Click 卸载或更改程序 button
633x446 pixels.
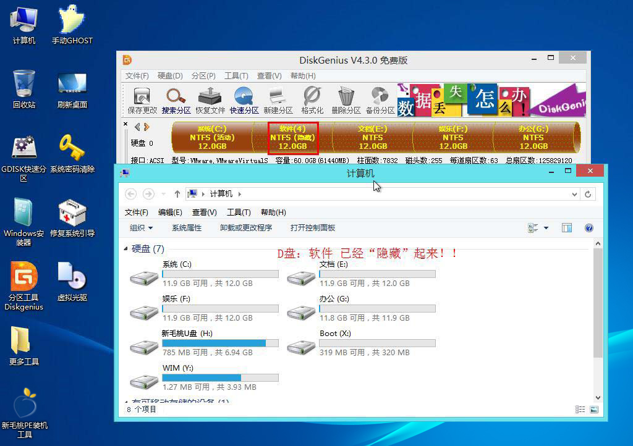[x=246, y=228]
